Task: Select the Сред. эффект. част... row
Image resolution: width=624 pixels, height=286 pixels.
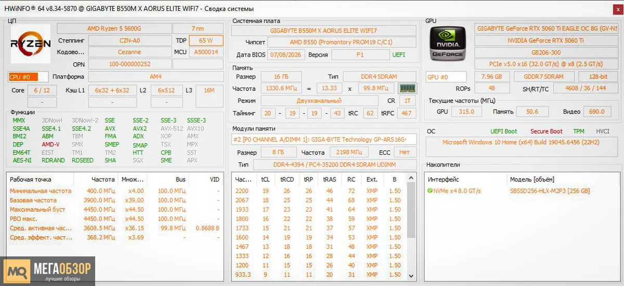Action: [x=115, y=237]
